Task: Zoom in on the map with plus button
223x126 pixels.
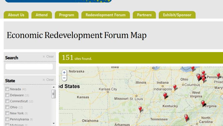Action: [x=64, y=73]
